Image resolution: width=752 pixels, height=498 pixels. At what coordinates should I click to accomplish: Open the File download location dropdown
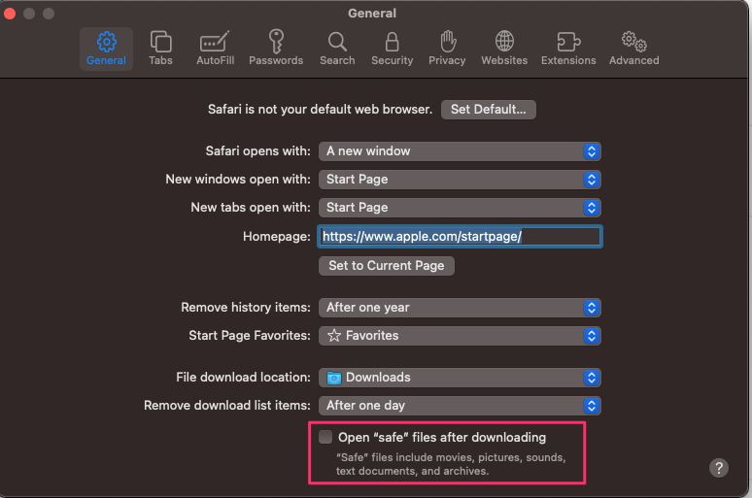[x=460, y=378]
